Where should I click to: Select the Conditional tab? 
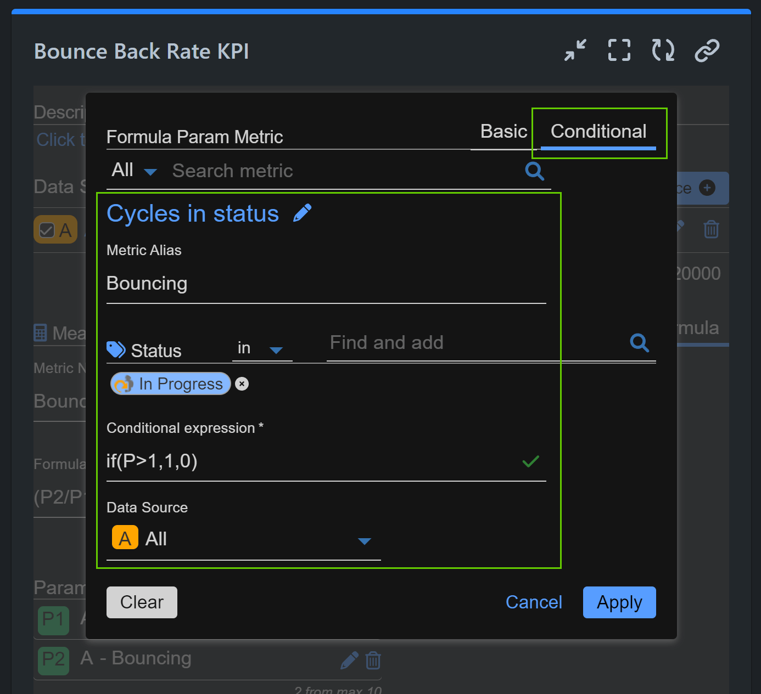(598, 131)
